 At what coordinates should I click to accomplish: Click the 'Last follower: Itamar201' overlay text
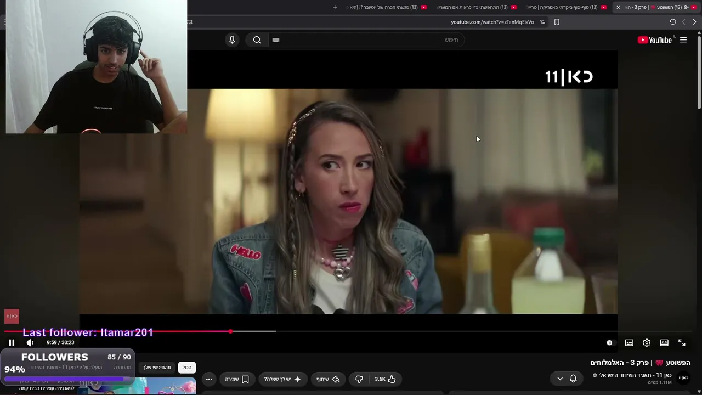pyautogui.click(x=88, y=332)
